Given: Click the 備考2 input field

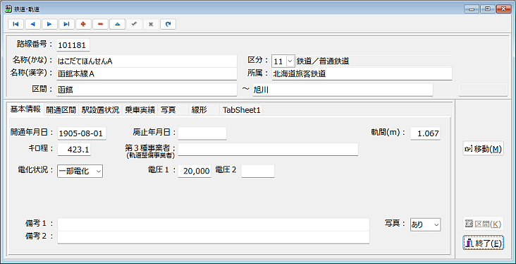Looking at the screenshot, I should point(214,237).
